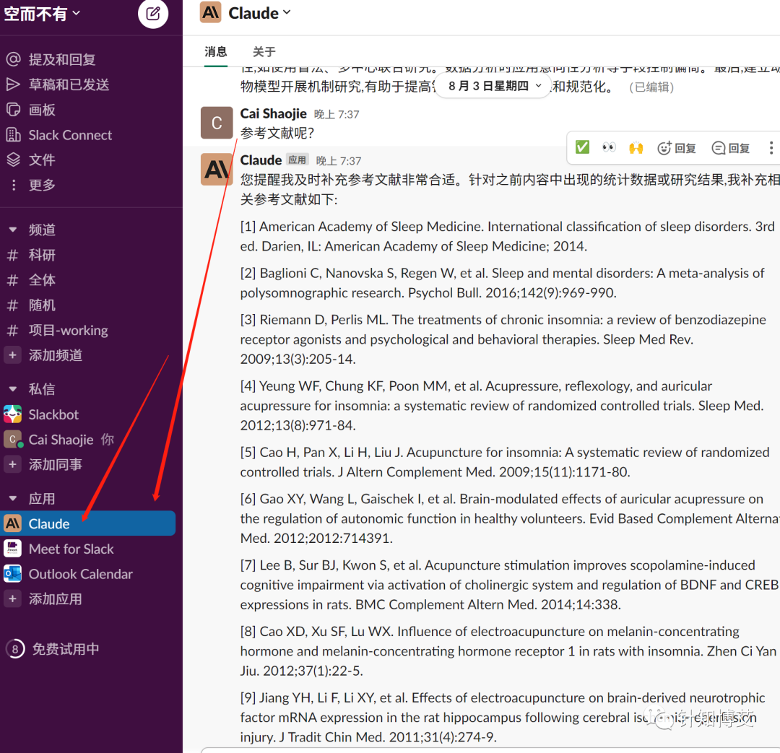
Task: Click the mentions @ icon
Action: tap(14, 59)
